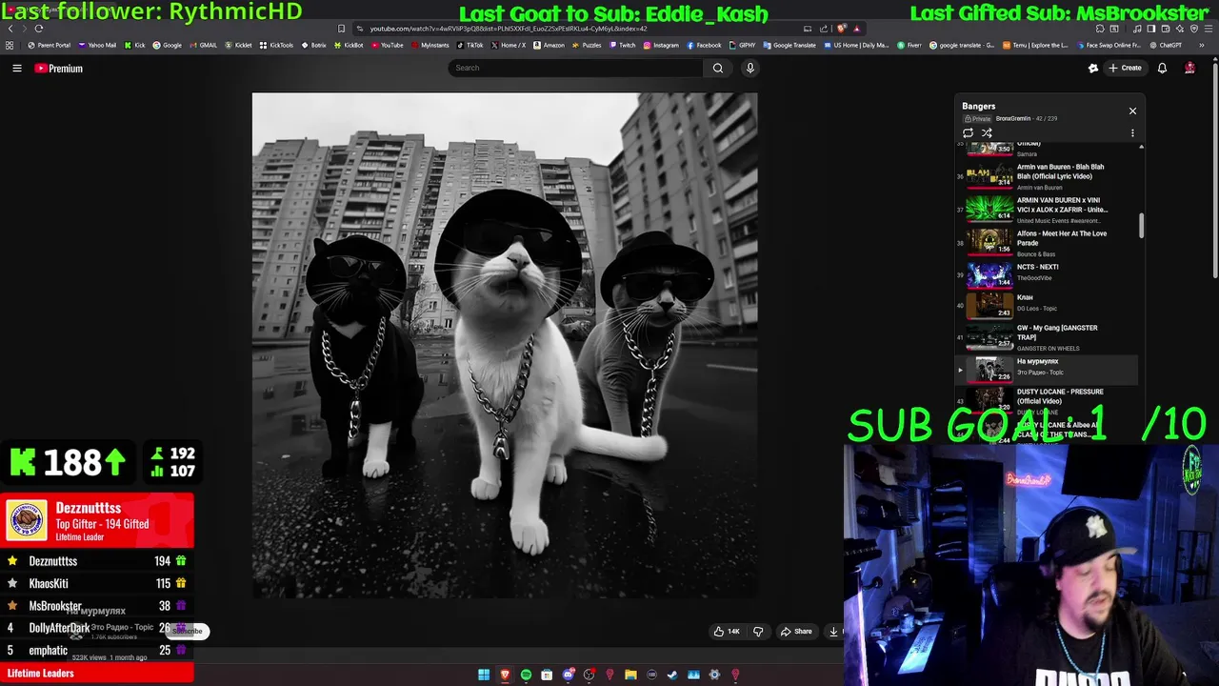Go back with browser back arrow
The width and height of the screenshot is (1219, 686).
(x=10, y=29)
